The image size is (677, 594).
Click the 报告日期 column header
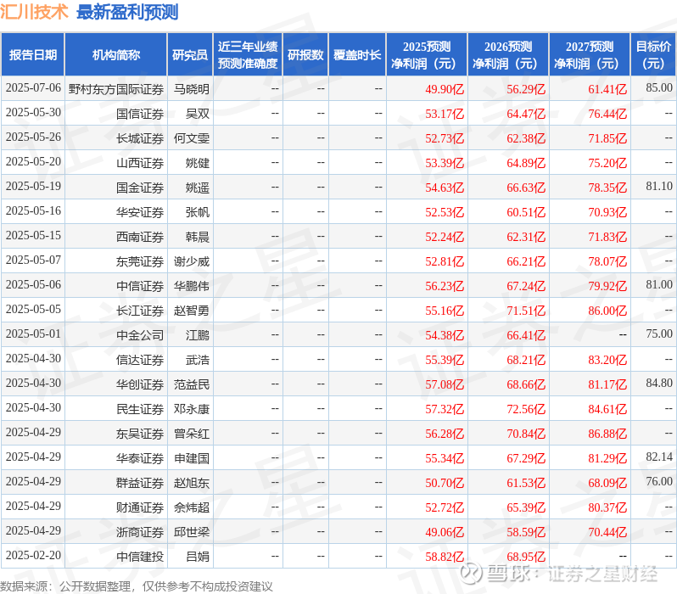33,55
